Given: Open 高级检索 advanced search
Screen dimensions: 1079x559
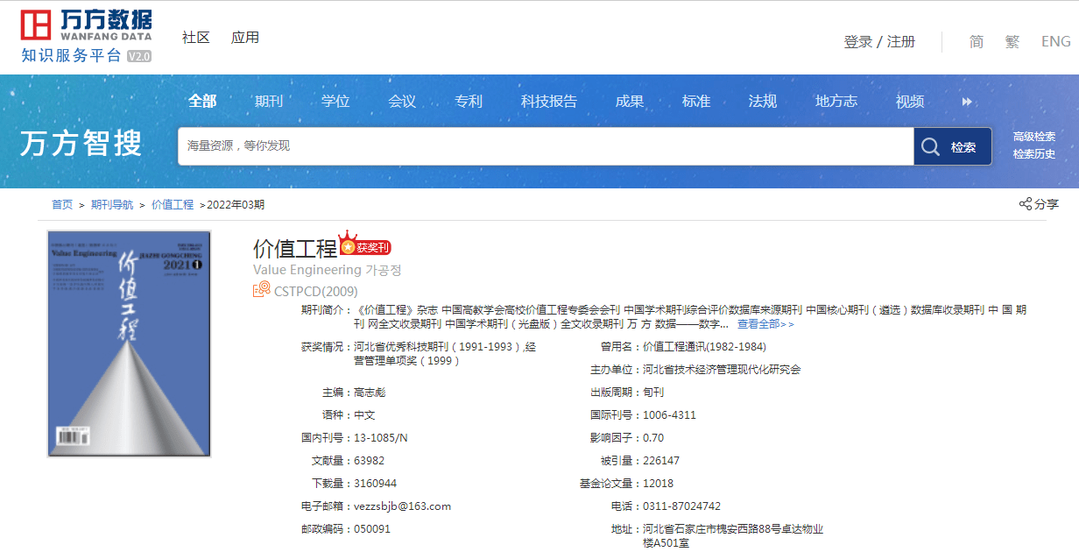Looking at the screenshot, I should 1034,137.
